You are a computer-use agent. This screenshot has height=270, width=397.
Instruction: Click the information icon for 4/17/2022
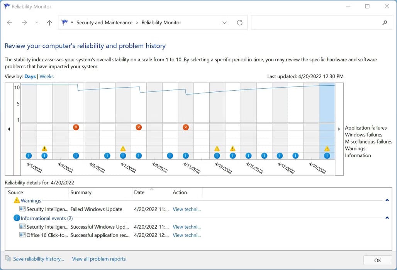(280, 156)
